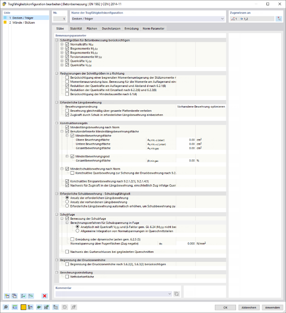
Task: Click the blue color swatch of Decken / Träger
Action: (5, 18)
